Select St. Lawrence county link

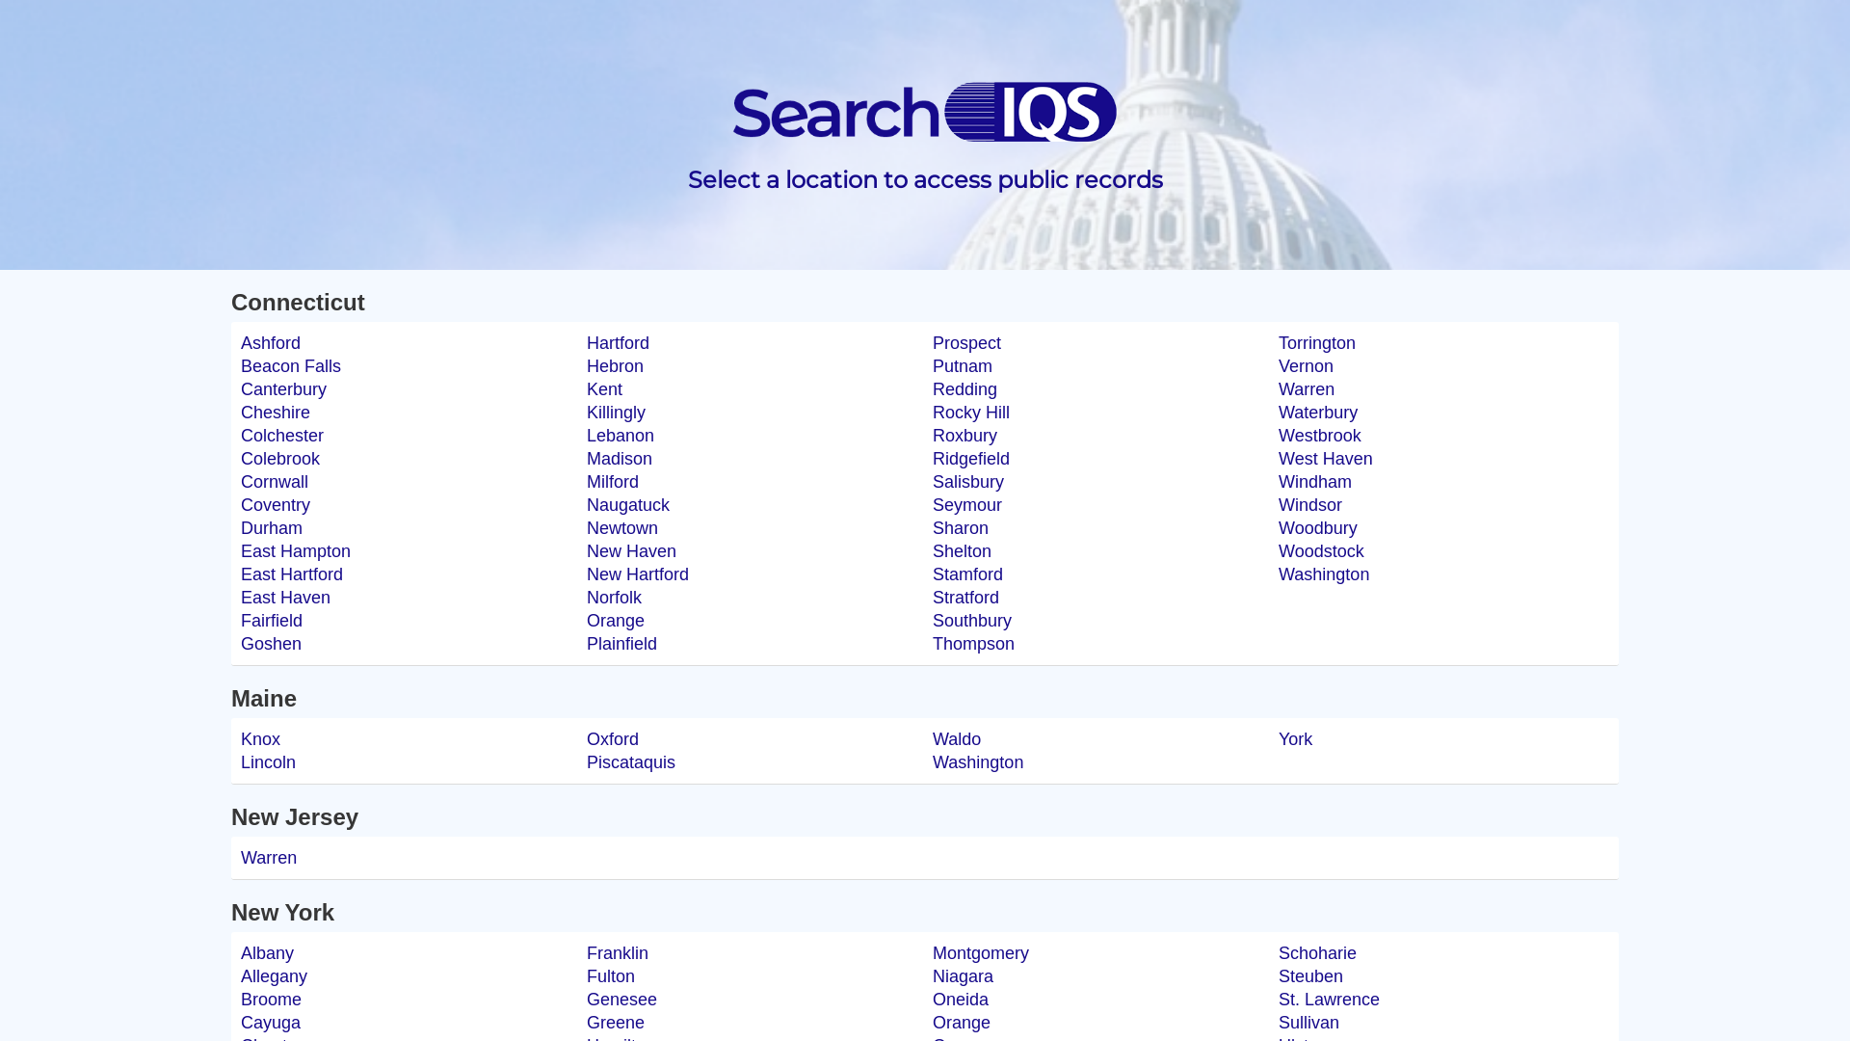(x=1329, y=1000)
